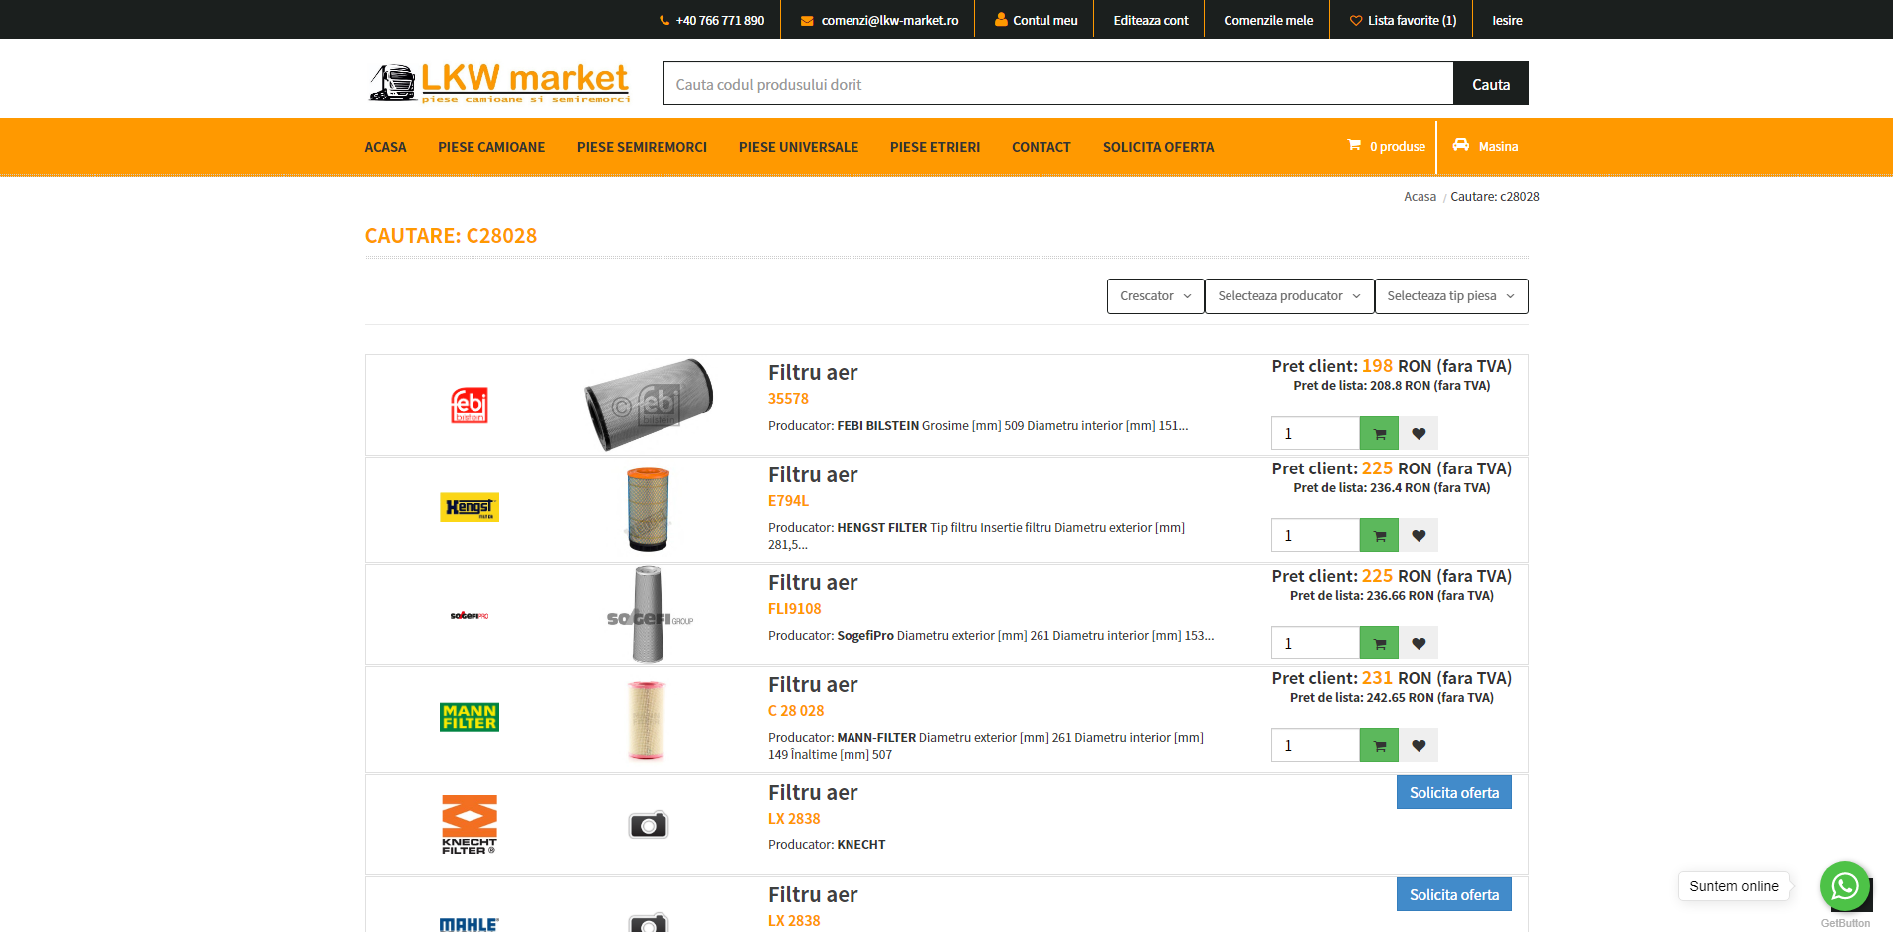Focus the product code search field
The height and width of the screenshot is (932, 1893).
click(x=1058, y=84)
